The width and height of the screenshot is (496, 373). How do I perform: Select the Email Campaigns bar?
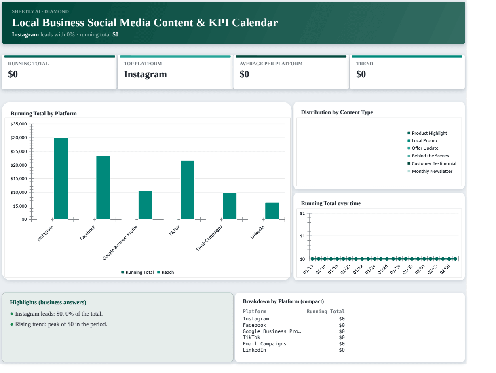click(x=230, y=206)
